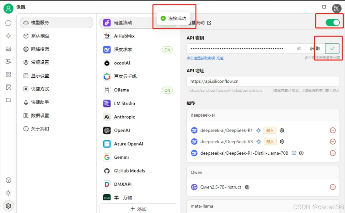
Task: Click the reasoning sun icon on DeepSeek-V3
Action: click(x=259, y=141)
